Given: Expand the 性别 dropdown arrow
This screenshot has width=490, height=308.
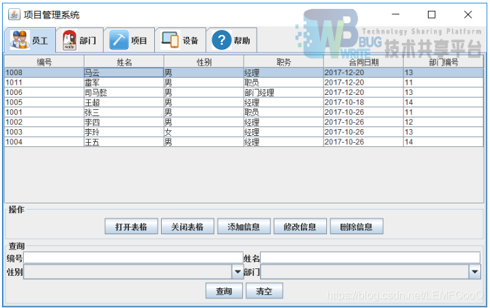Looking at the screenshot, I should (x=237, y=272).
